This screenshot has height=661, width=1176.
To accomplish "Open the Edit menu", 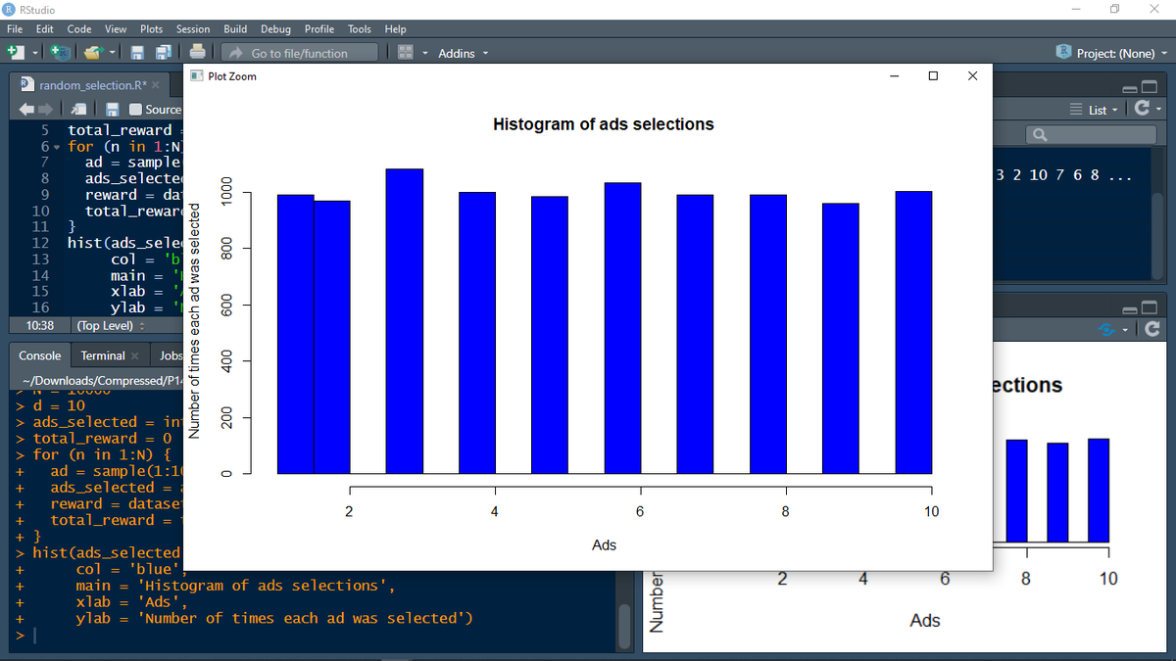I will coord(44,29).
